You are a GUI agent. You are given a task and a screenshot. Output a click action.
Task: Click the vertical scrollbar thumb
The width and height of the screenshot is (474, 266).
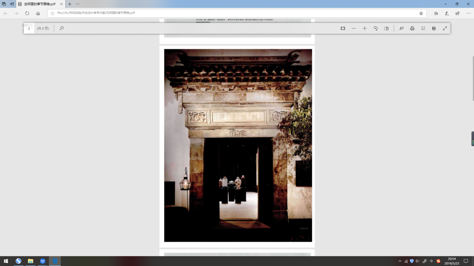click(x=473, y=78)
